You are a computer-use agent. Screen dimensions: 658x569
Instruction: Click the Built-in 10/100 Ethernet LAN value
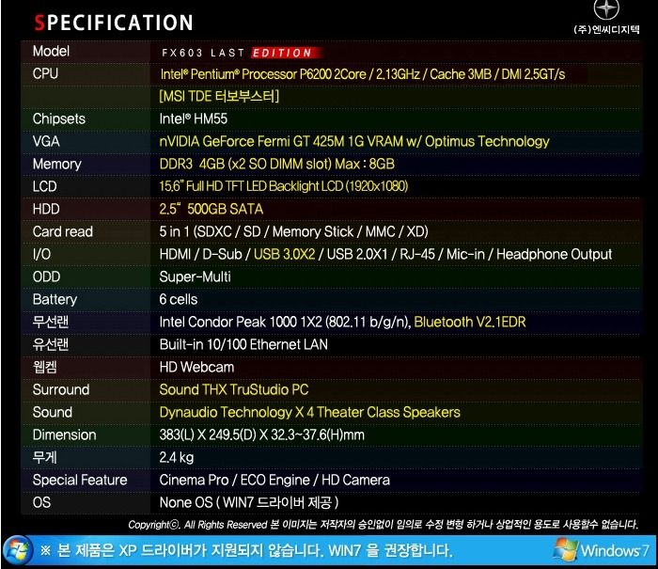pyautogui.click(x=243, y=345)
